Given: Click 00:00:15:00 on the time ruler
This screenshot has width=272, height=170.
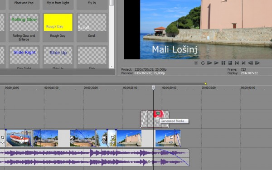Looking at the screenshot, I should (x=51, y=88).
